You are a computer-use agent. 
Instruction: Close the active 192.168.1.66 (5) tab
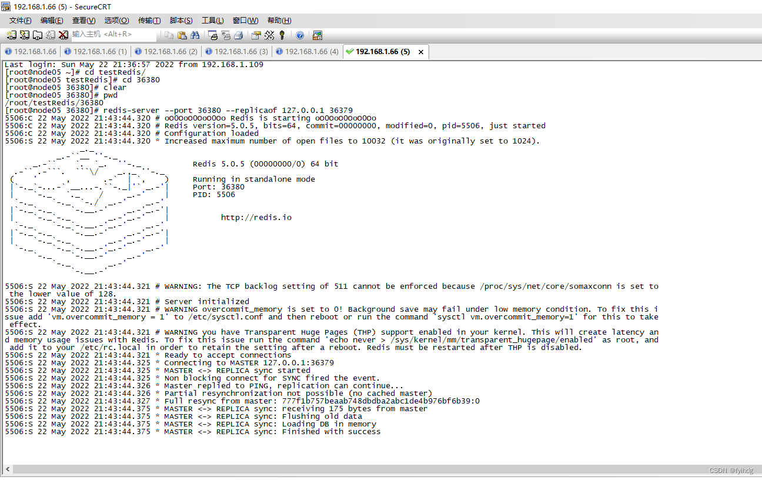[421, 52]
